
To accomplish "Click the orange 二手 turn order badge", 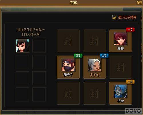I will [x=130, y=82].
